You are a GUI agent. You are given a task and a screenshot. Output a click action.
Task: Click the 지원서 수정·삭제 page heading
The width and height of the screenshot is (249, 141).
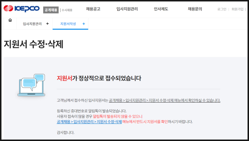[x=34, y=44]
